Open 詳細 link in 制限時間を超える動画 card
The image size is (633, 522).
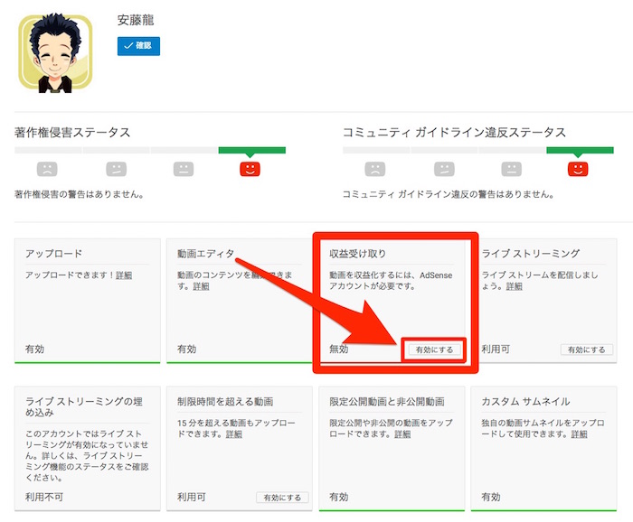click(234, 434)
